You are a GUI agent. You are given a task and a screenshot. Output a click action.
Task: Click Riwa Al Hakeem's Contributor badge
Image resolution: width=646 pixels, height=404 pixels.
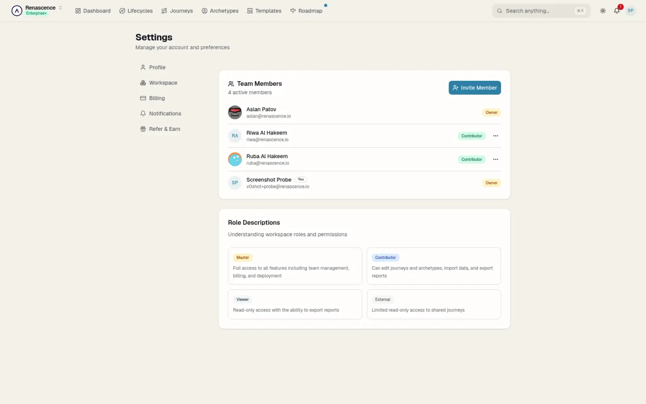[x=472, y=136]
